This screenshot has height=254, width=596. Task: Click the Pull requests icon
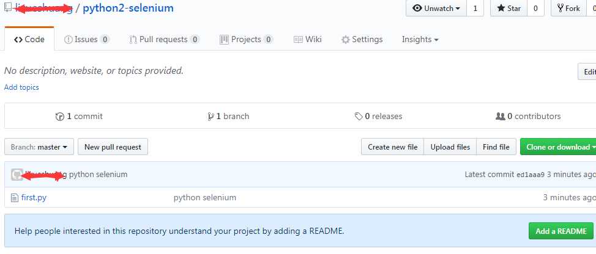pyautogui.click(x=133, y=40)
